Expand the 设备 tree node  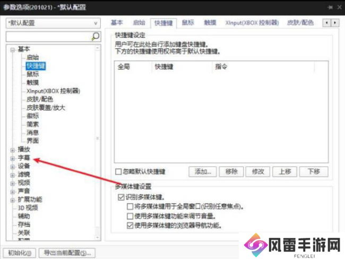coord(13,167)
